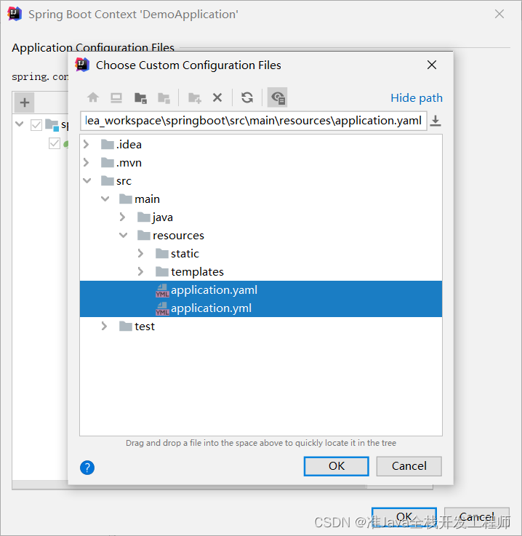
Task: Collapse the background context tree chevron
Action: (20, 124)
